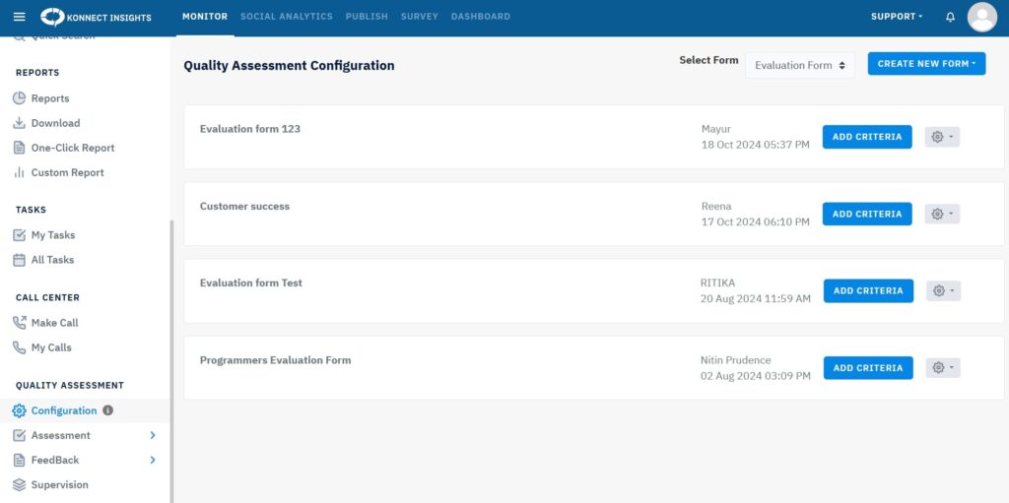Click the All Tasks calendar icon
The height and width of the screenshot is (503, 1009).
point(20,260)
